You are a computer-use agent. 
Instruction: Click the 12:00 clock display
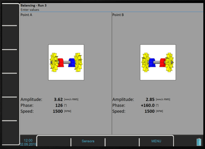(x=28, y=140)
